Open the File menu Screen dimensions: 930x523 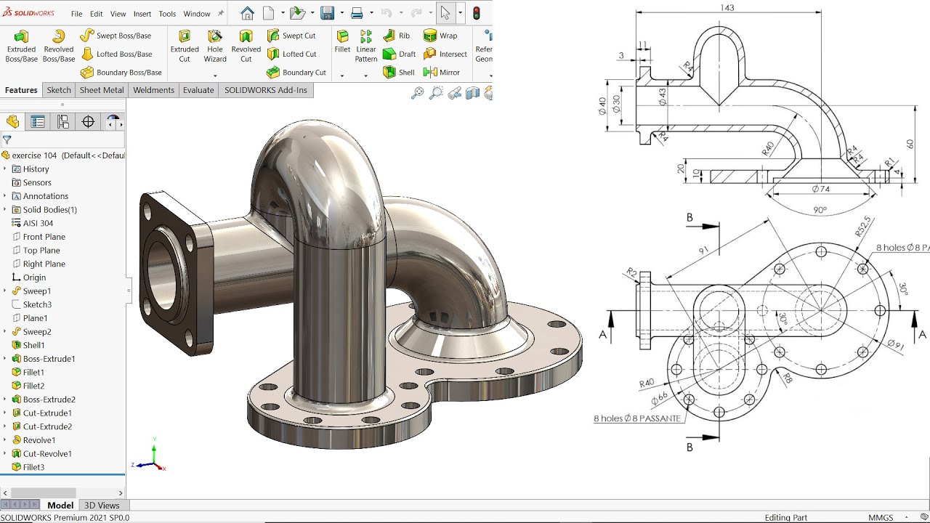point(76,14)
